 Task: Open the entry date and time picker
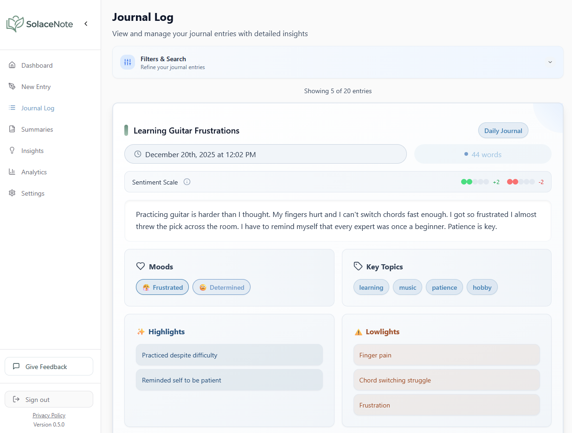265,154
